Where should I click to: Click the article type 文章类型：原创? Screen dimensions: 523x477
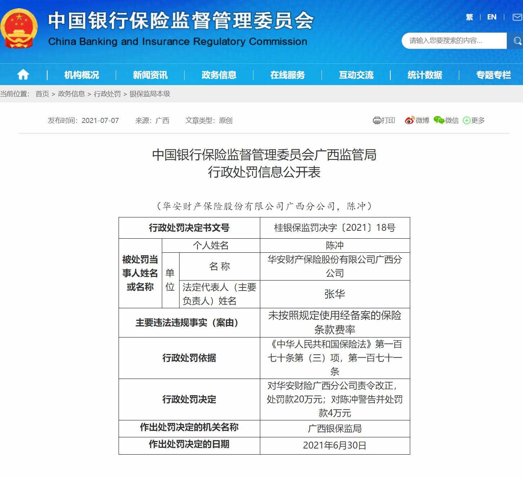click(x=209, y=120)
